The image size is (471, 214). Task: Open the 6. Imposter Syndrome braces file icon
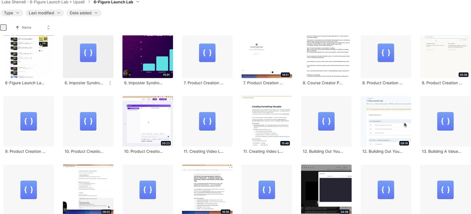(x=88, y=52)
